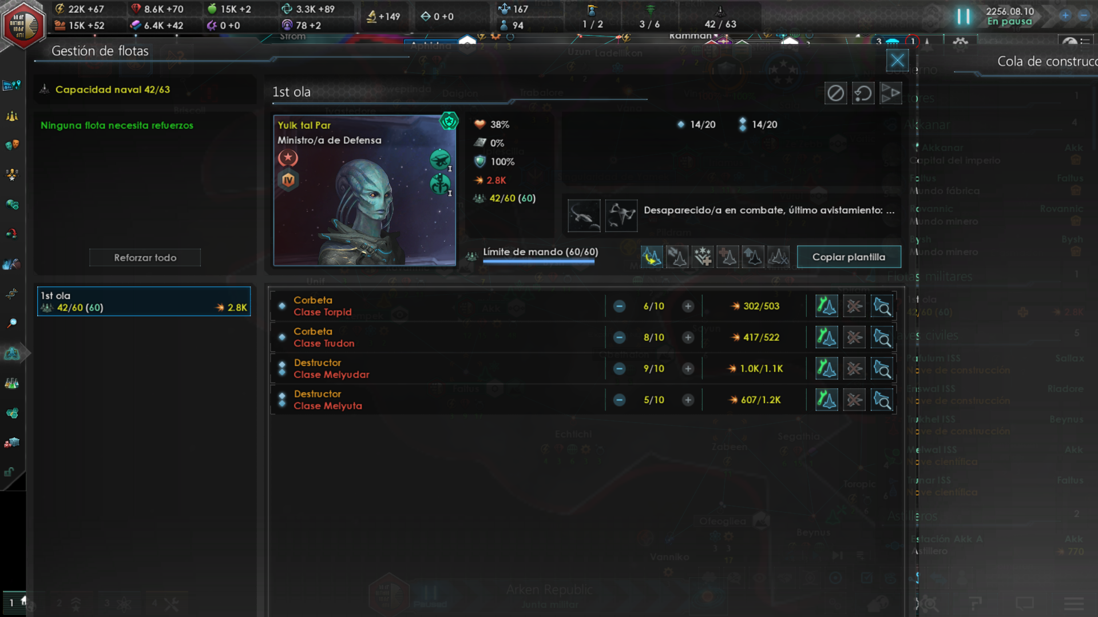The image size is (1098, 617).
Task: Pause or resume the game
Action: [x=964, y=17]
